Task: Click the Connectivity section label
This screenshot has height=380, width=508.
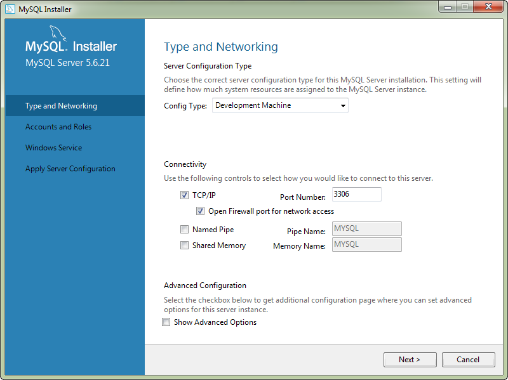Action: point(185,164)
